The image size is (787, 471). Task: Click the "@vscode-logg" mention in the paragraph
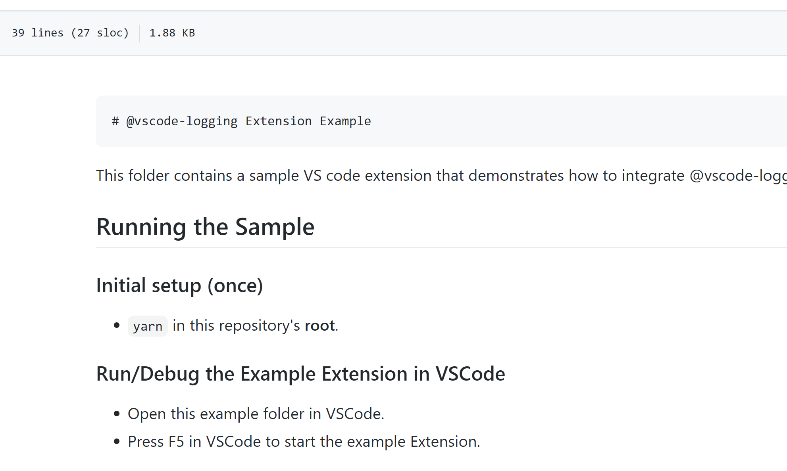(738, 176)
